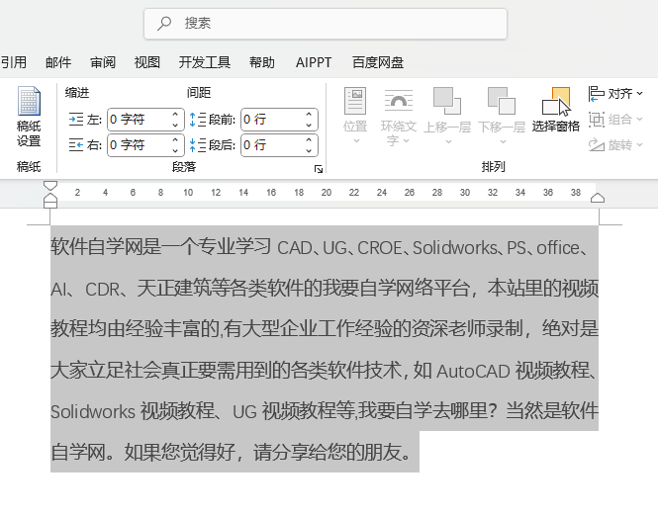Expand the 上移一层 dropdown chevron
Image resolution: width=658 pixels, height=516 pixels.
click(448, 141)
